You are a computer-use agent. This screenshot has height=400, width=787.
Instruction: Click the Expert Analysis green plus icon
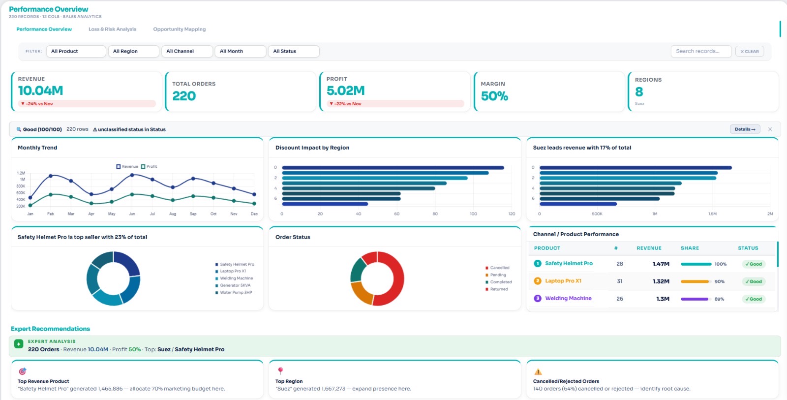(x=19, y=344)
